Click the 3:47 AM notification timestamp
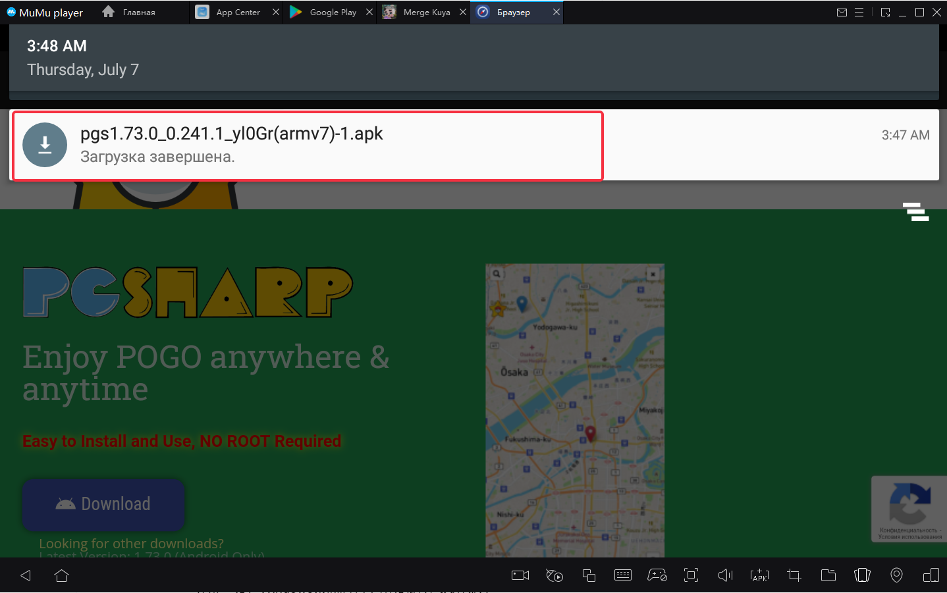 tap(906, 135)
